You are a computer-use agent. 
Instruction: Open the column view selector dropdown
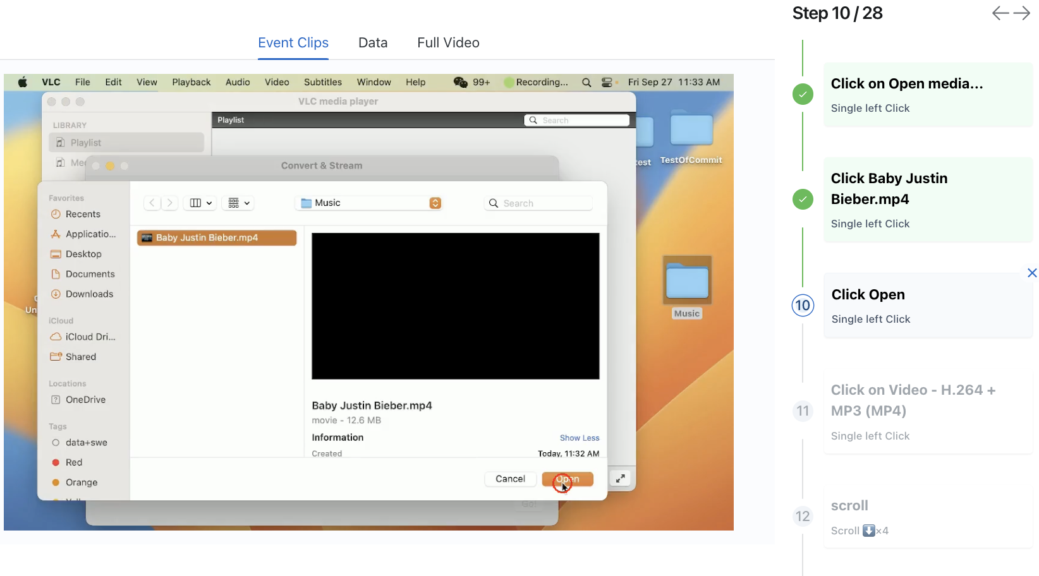coord(201,203)
